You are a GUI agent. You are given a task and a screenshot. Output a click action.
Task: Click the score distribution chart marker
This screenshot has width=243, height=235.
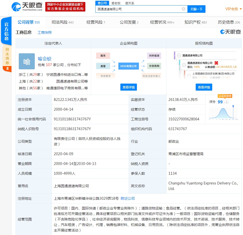tap(233, 106)
